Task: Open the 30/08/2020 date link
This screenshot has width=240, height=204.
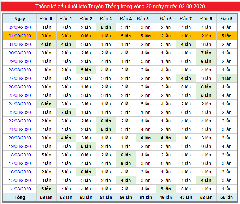Action: [20, 53]
